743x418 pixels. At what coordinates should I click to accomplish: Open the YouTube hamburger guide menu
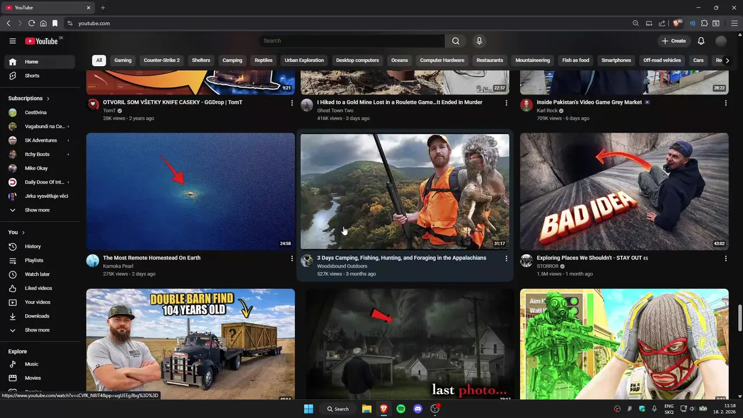pyautogui.click(x=13, y=41)
